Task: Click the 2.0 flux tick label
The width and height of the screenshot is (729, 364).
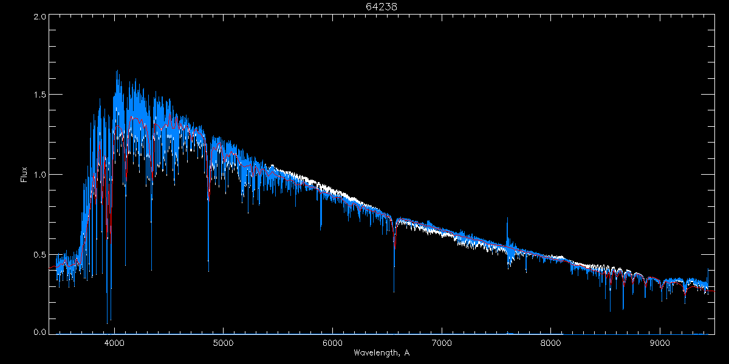Action: pyautogui.click(x=39, y=17)
